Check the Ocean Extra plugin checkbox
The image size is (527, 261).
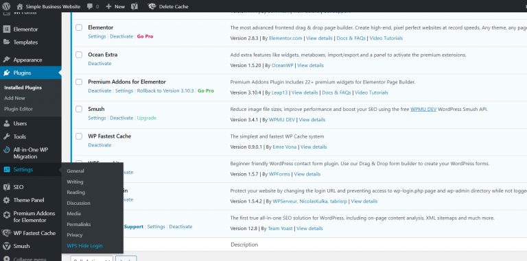pos(79,55)
